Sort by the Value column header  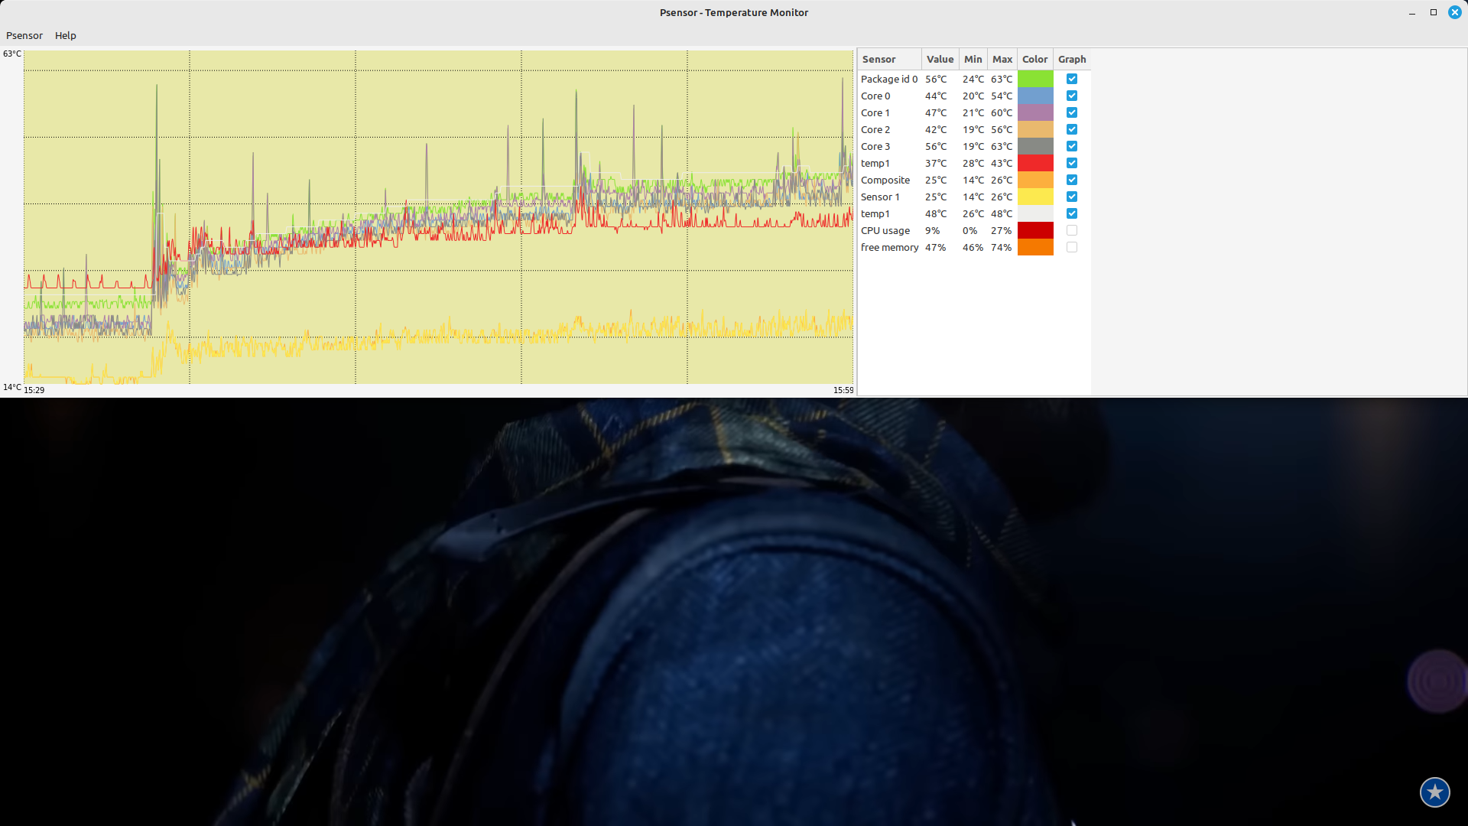pyautogui.click(x=940, y=59)
